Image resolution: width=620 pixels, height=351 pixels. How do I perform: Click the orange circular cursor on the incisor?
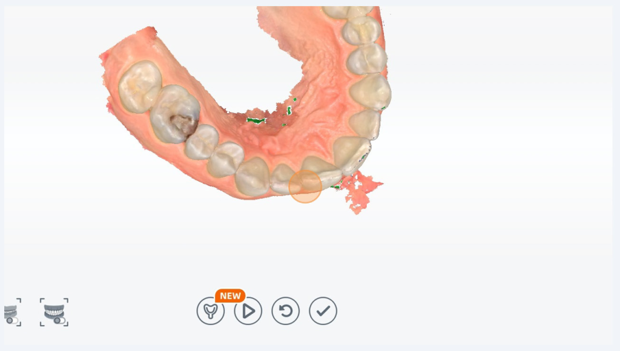click(x=305, y=186)
